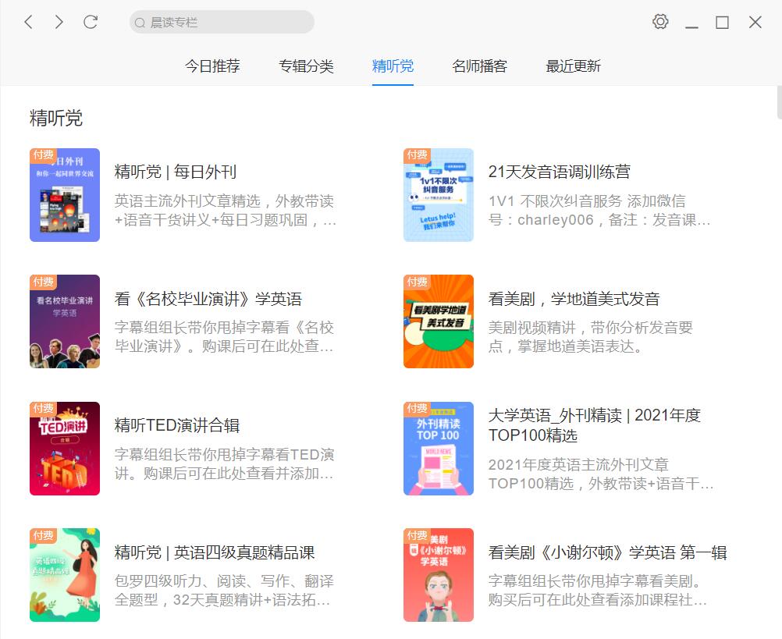
Task: Go back with the left arrow
Action: click(x=28, y=22)
